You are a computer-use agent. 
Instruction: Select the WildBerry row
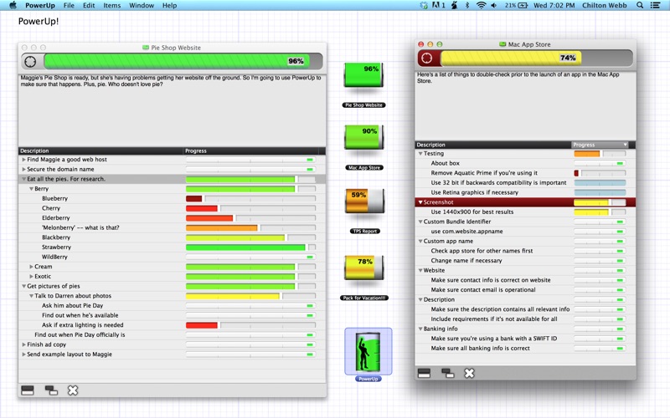(172, 257)
